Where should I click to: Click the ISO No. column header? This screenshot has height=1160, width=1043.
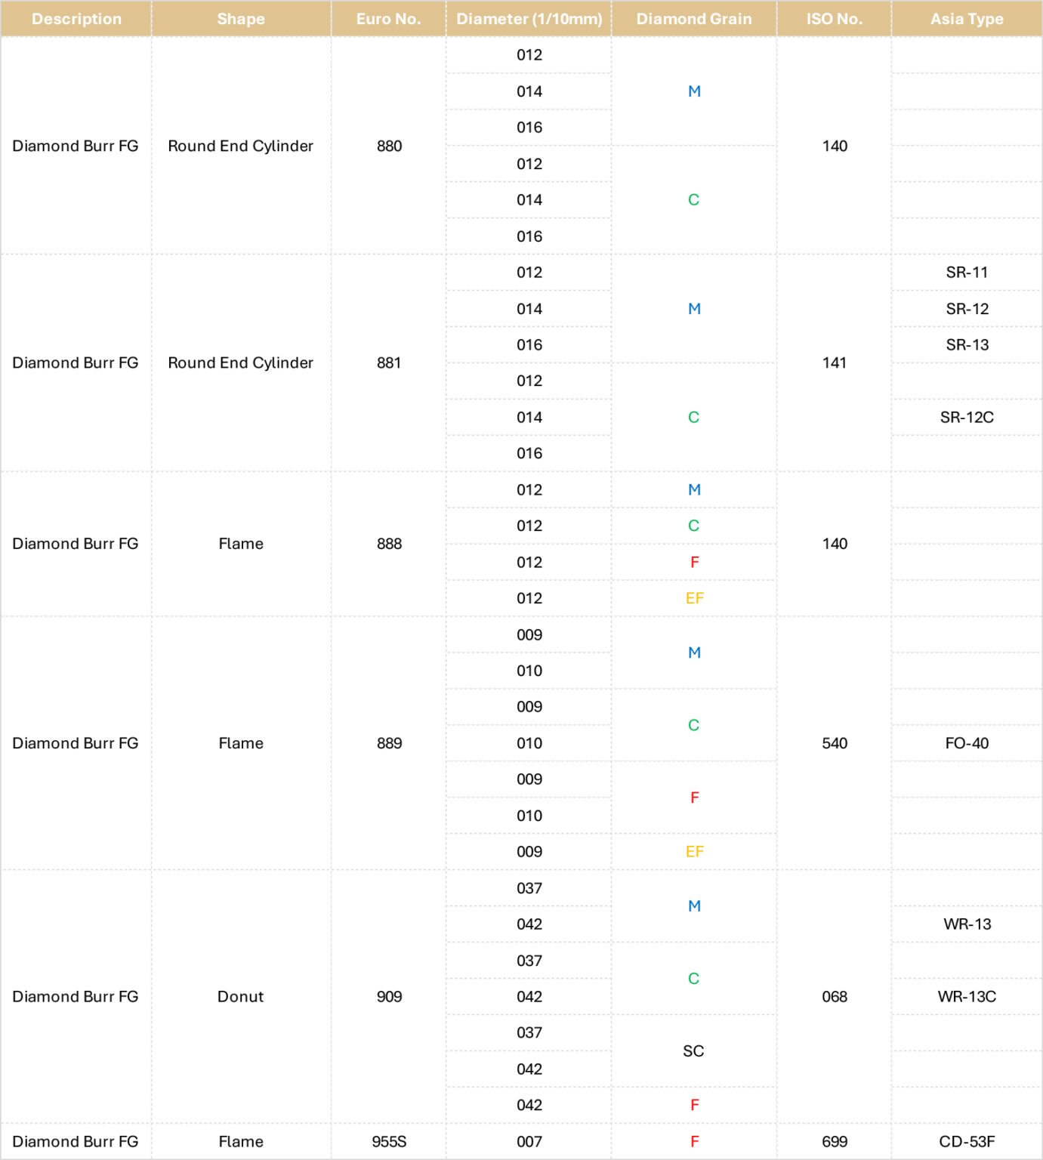point(835,19)
